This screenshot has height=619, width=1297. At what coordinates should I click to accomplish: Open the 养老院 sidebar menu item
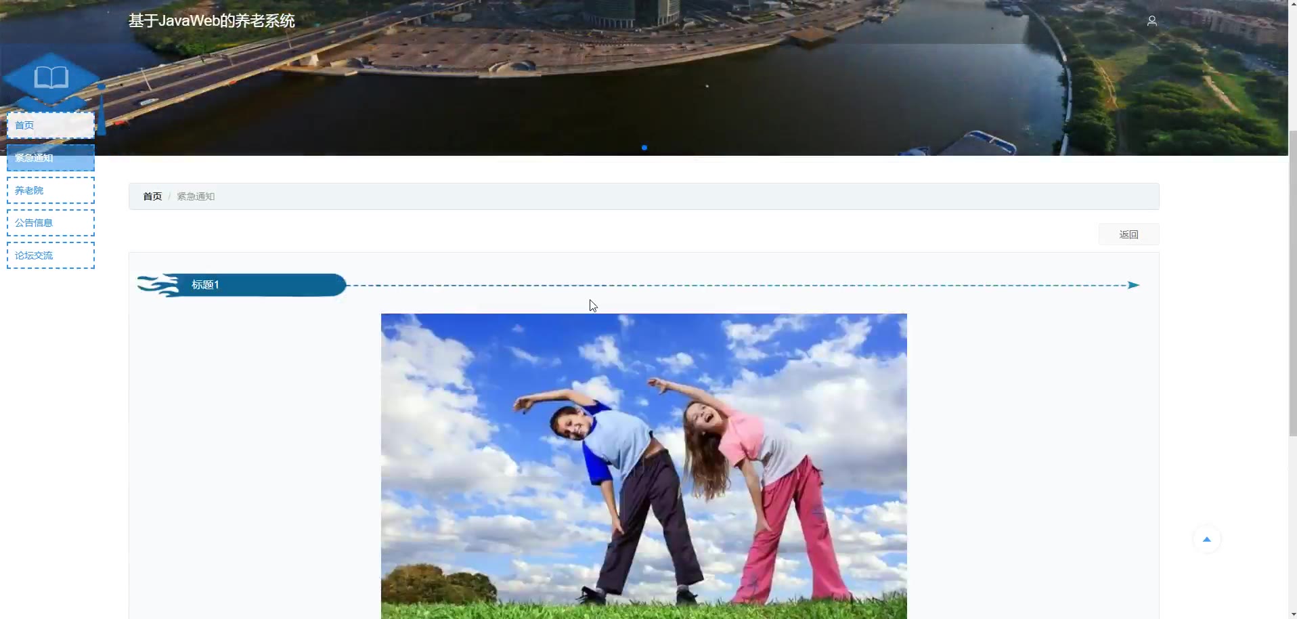tap(51, 190)
